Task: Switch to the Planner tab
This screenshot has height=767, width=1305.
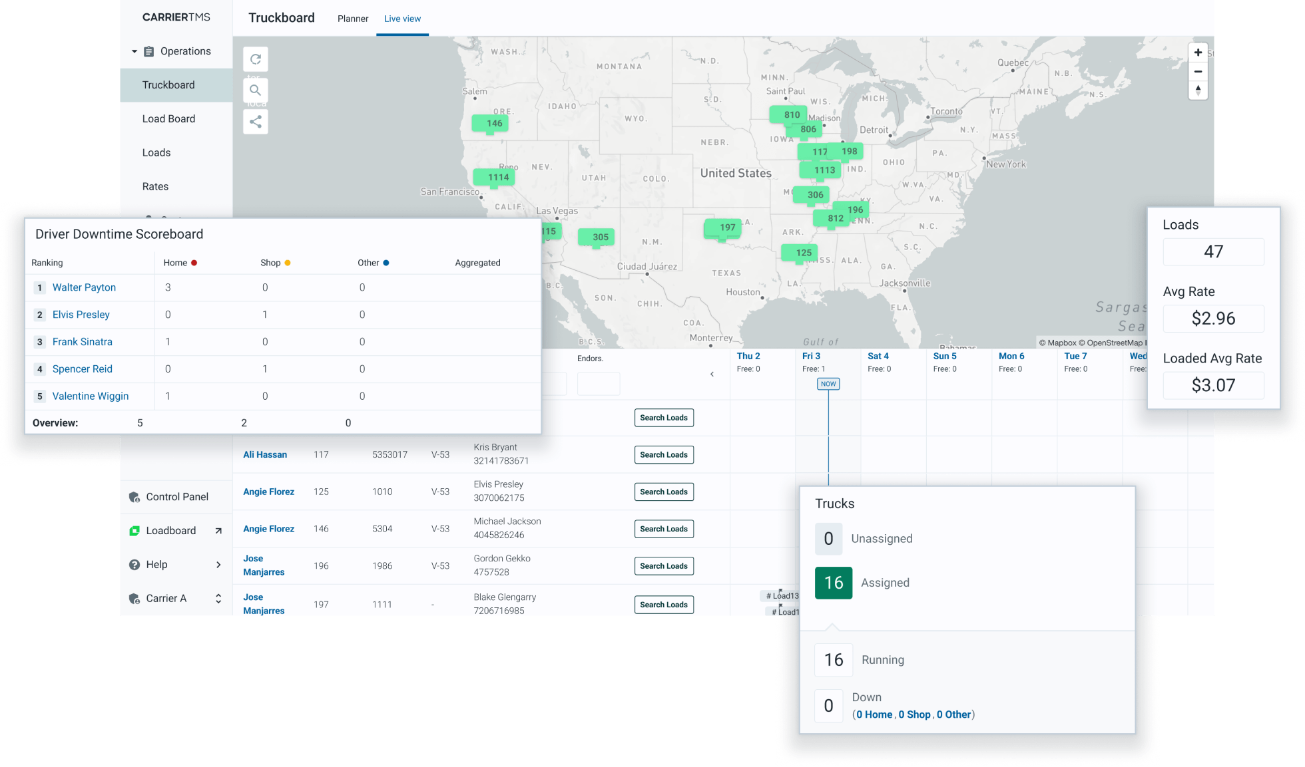Action: [353, 19]
